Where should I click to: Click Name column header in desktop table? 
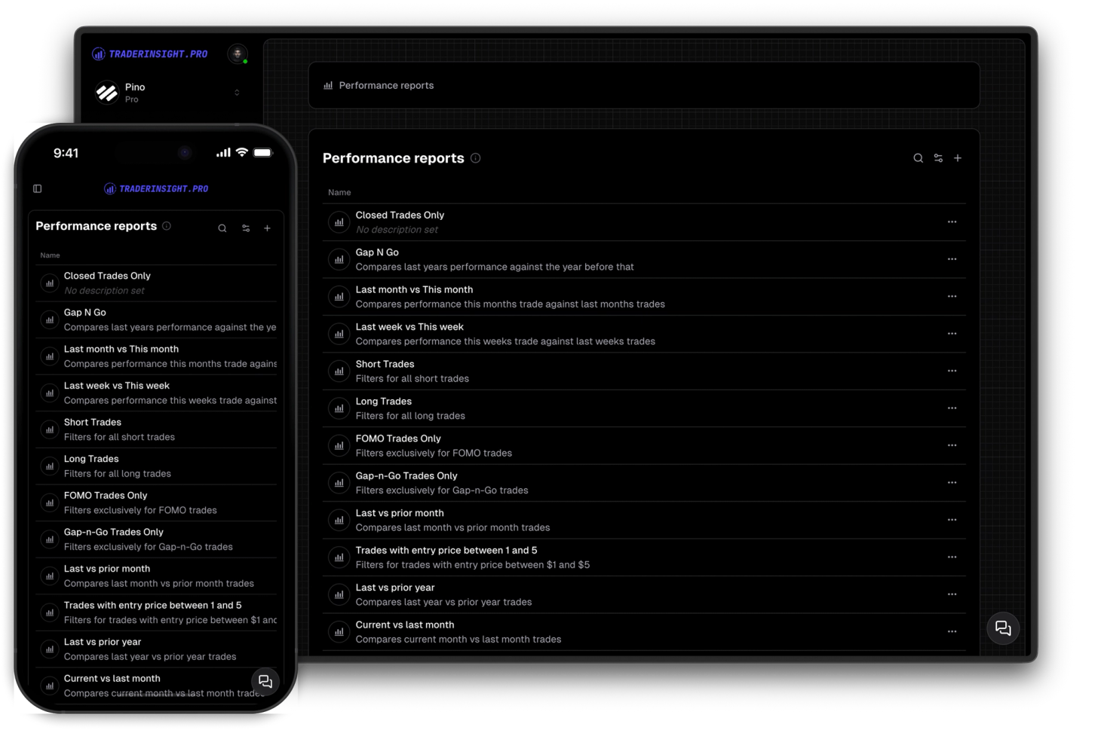[x=339, y=193]
